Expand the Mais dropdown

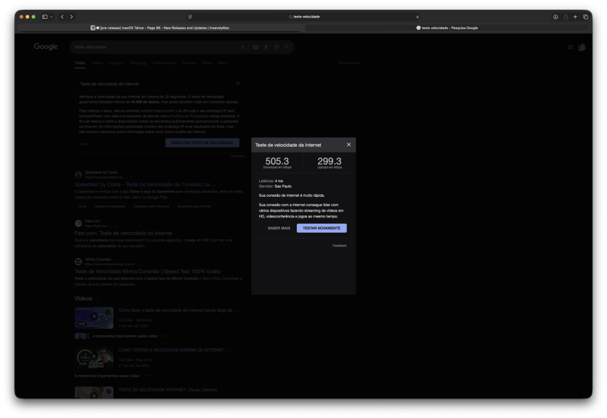[x=224, y=63]
